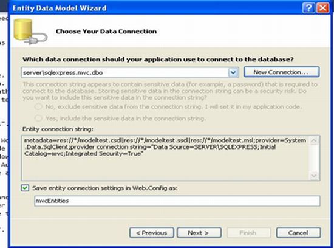The width and height of the screenshot is (334, 248).
Task: Select Yes, include sensitive data radio button
Action: click(x=38, y=118)
